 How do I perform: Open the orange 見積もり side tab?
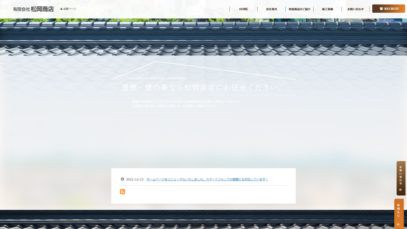[x=399, y=210]
